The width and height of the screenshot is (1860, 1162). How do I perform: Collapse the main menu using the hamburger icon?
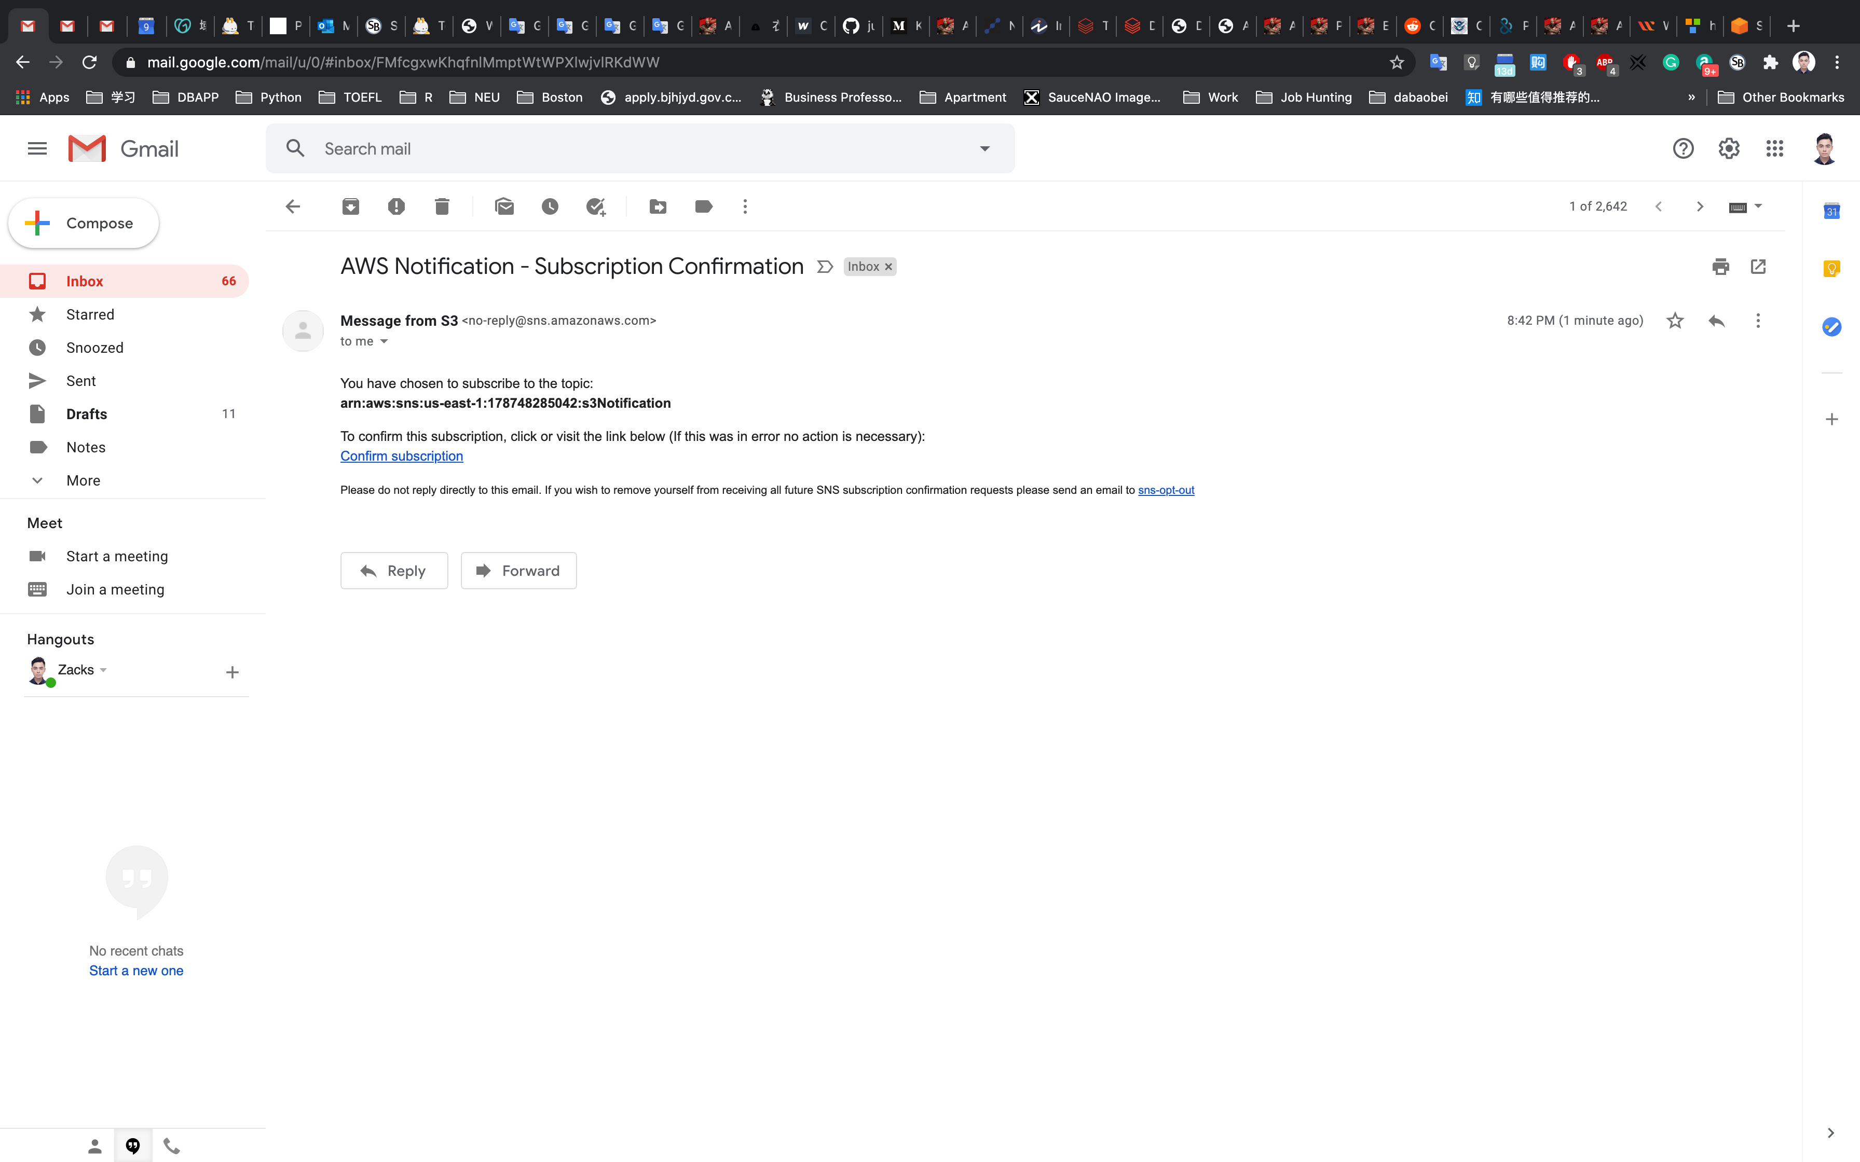coord(37,148)
